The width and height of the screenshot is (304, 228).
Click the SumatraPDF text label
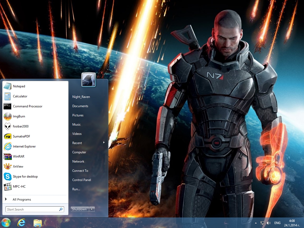[22, 136]
